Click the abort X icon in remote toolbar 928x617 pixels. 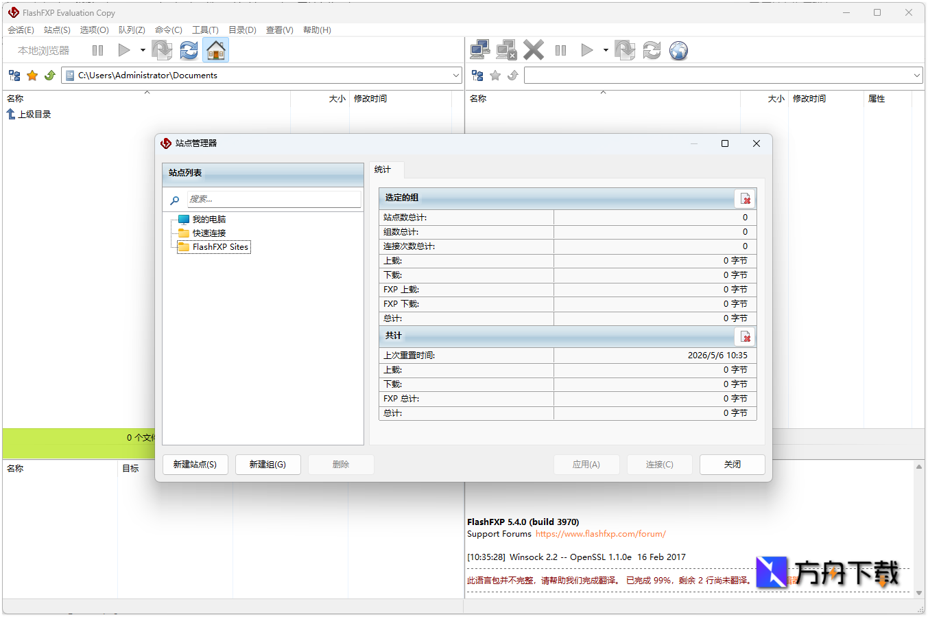point(534,50)
